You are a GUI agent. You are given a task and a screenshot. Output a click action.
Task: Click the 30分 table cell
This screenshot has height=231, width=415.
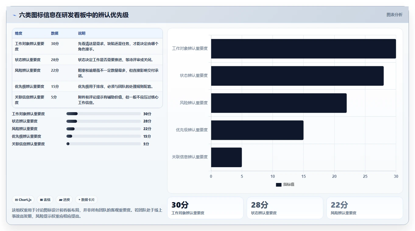click(x=55, y=44)
